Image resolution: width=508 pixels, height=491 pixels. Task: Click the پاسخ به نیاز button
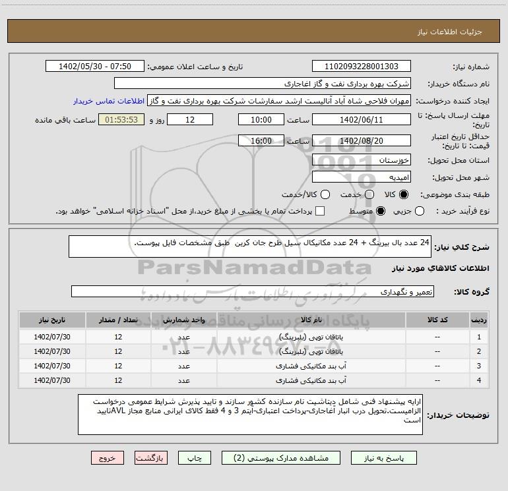tap(384, 458)
